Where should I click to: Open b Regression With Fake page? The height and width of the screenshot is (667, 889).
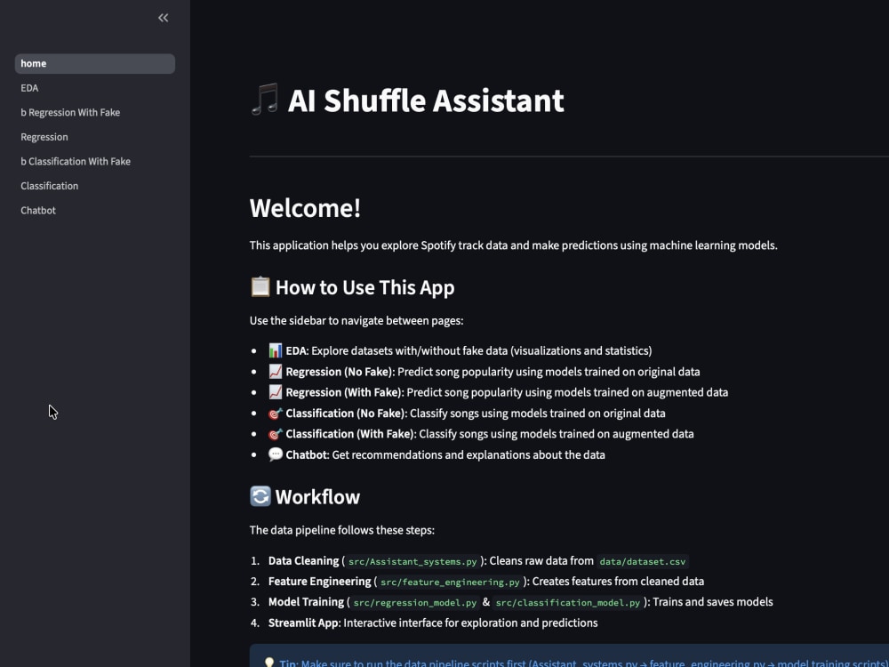coord(95,112)
